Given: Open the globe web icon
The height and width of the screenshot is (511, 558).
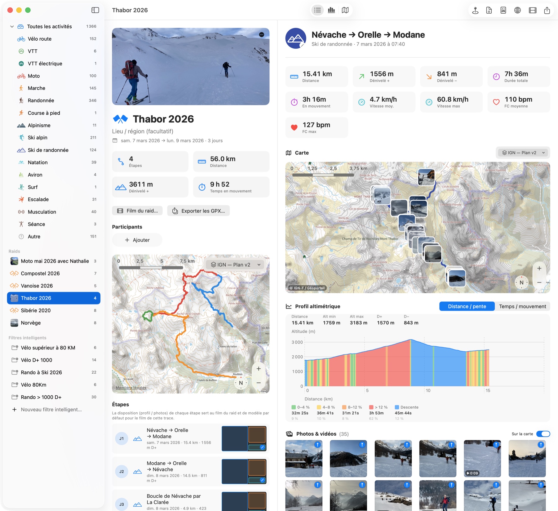Looking at the screenshot, I should (517, 10).
